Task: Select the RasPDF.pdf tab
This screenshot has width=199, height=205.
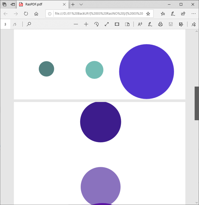Action: pos(43,4)
